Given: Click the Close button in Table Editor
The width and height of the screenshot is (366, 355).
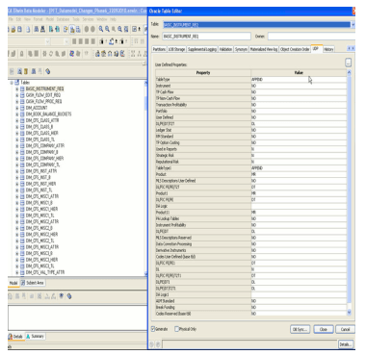Looking at the screenshot, I should pyautogui.click(x=323, y=329).
